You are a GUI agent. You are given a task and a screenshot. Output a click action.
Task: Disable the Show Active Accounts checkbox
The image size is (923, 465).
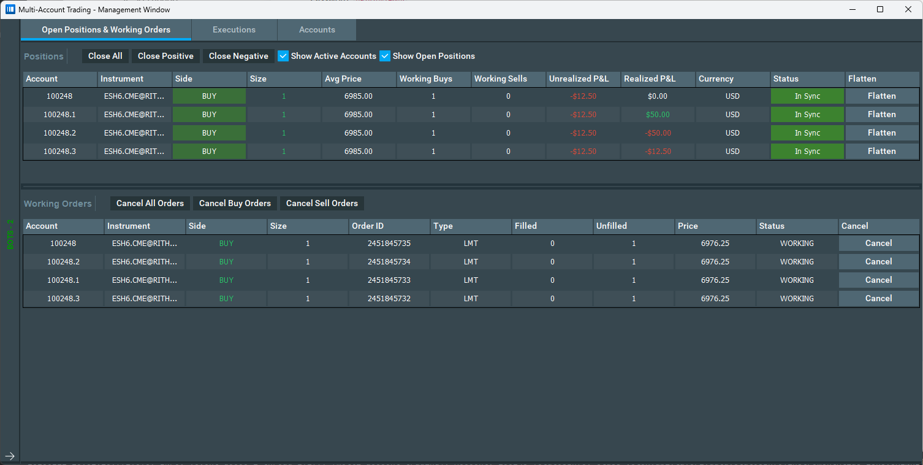(283, 56)
